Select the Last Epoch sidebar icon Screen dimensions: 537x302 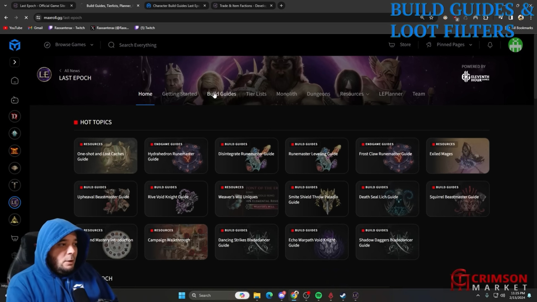[15, 202]
